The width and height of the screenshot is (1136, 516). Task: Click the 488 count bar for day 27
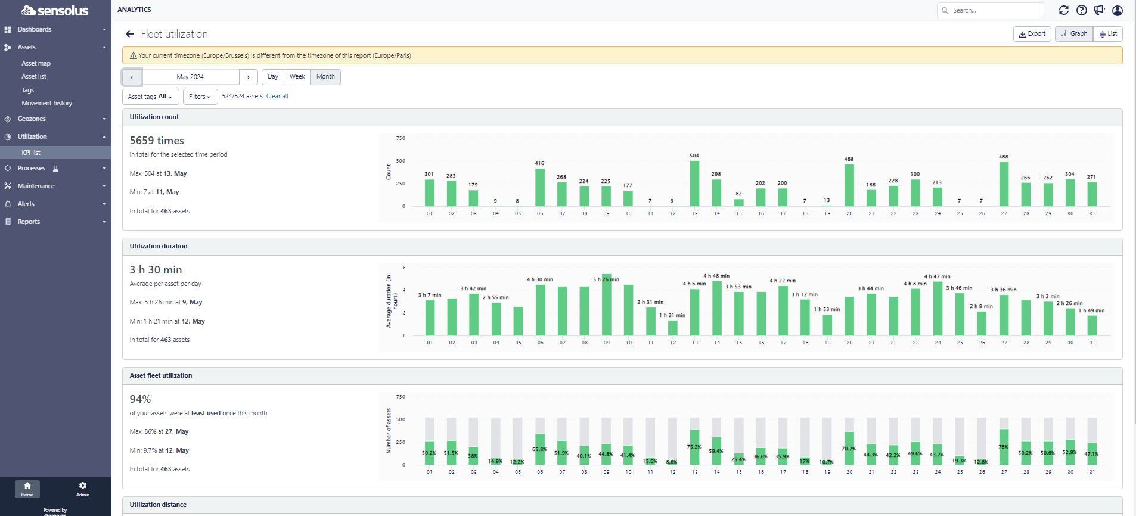[x=1004, y=184]
